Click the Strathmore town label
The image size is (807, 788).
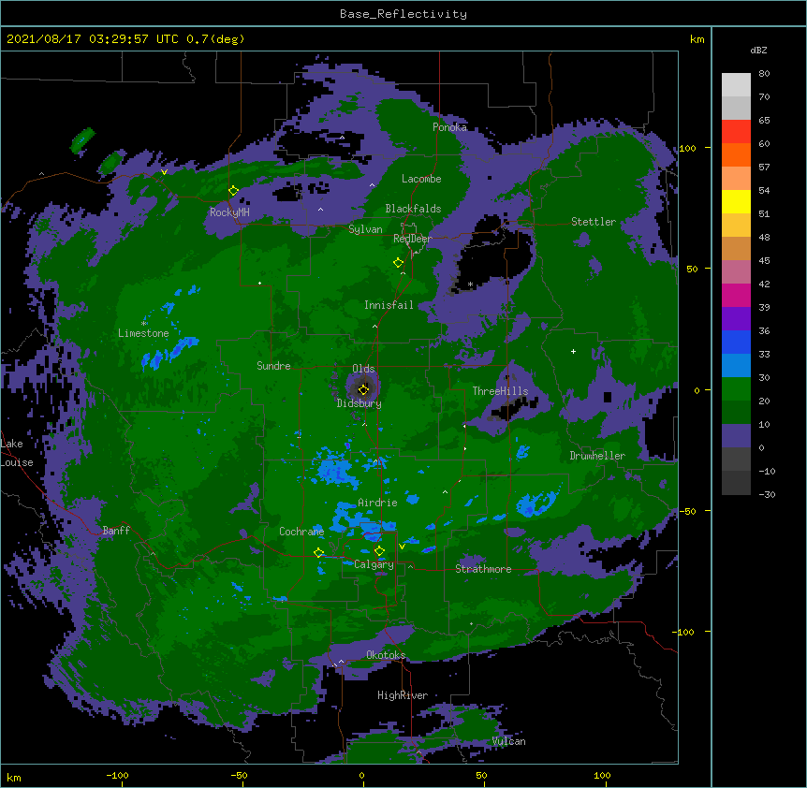coord(483,569)
